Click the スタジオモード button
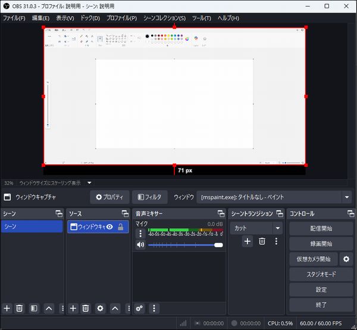Viewport: 357px width, 330px height. click(321, 274)
